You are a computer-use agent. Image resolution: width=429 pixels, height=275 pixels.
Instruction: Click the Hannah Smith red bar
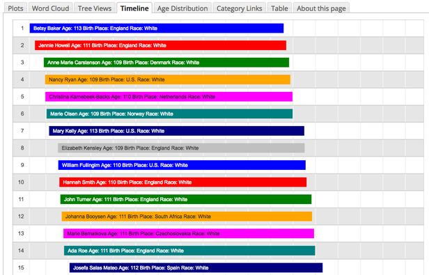pos(183,182)
